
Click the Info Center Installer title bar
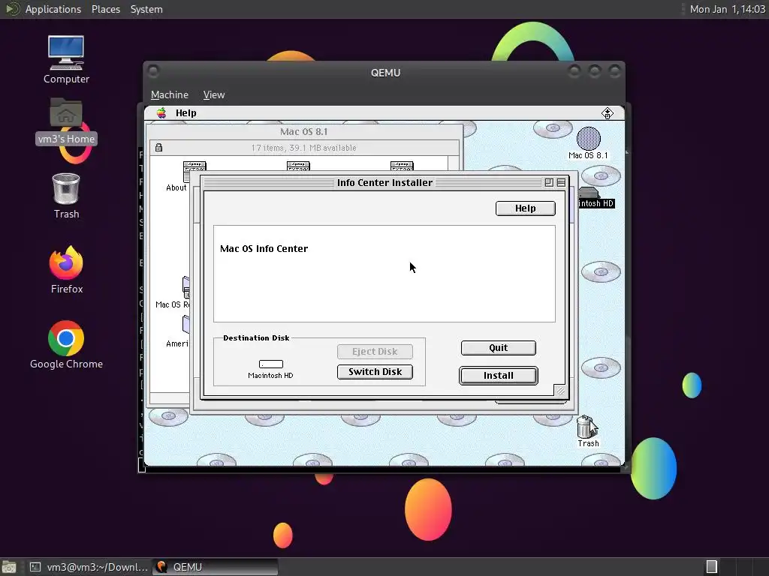[x=384, y=183]
